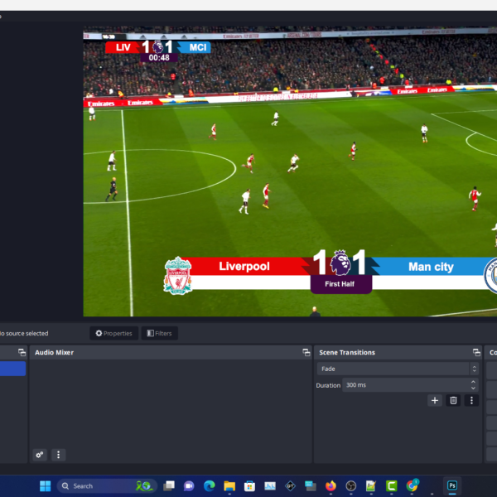This screenshot has width=497, height=497.
Task: Click the 00:48 match timer in preview
Action: pos(159,58)
